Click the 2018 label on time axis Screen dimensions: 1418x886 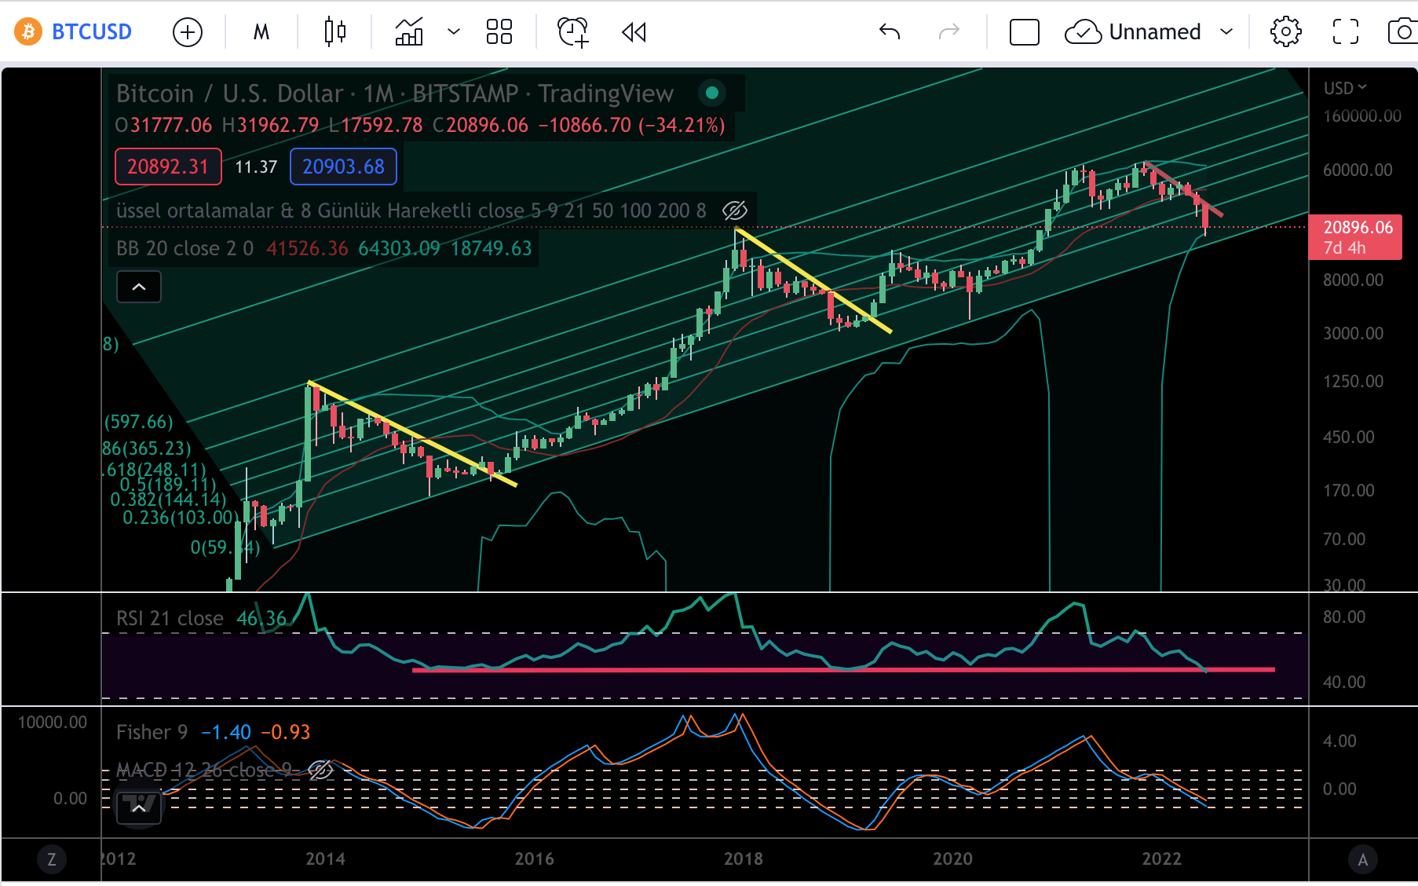[x=744, y=859]
